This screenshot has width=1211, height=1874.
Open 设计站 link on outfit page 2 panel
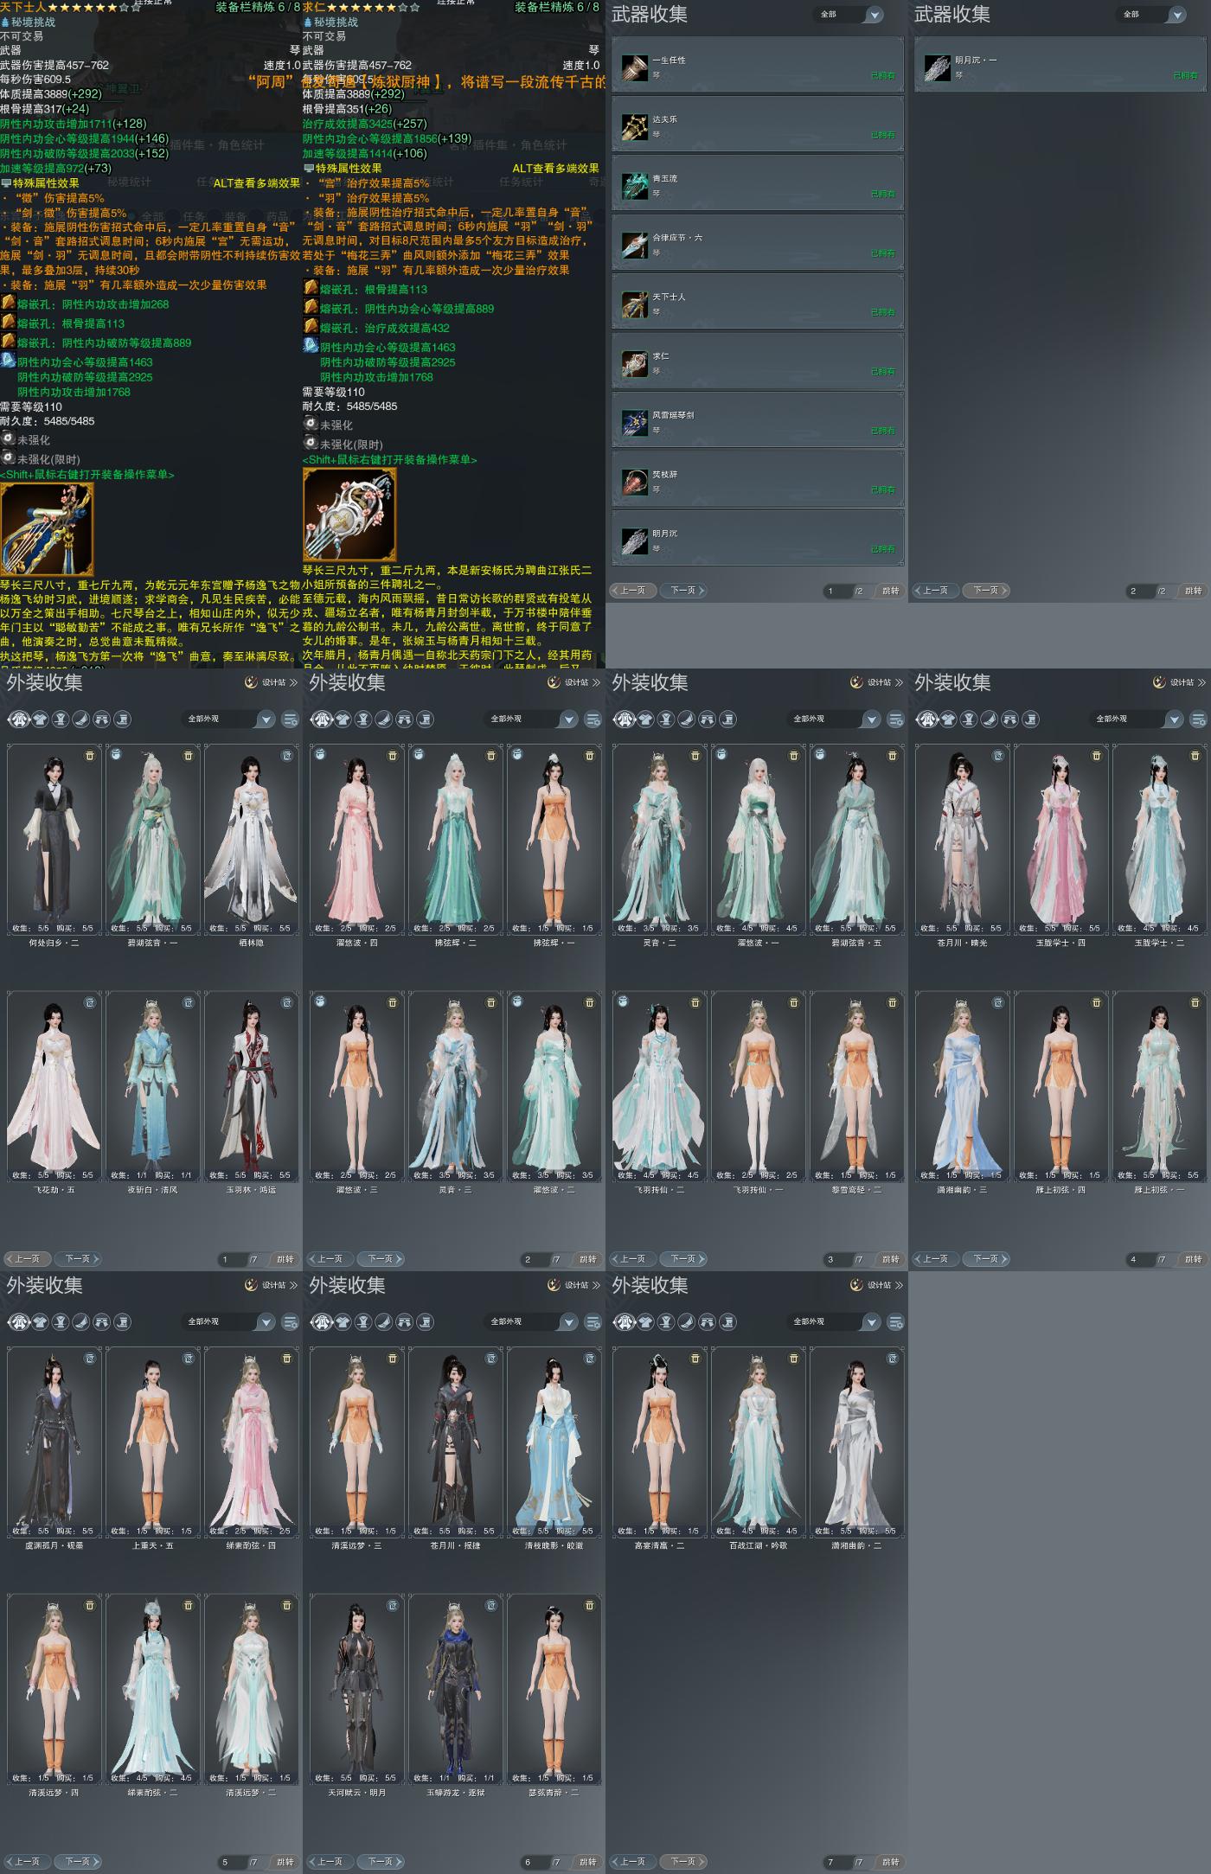coord(572,682)
